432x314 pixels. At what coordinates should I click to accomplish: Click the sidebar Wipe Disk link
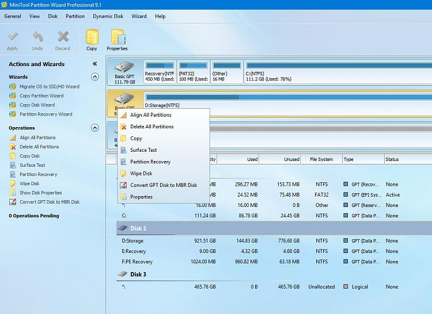(29, 183)
